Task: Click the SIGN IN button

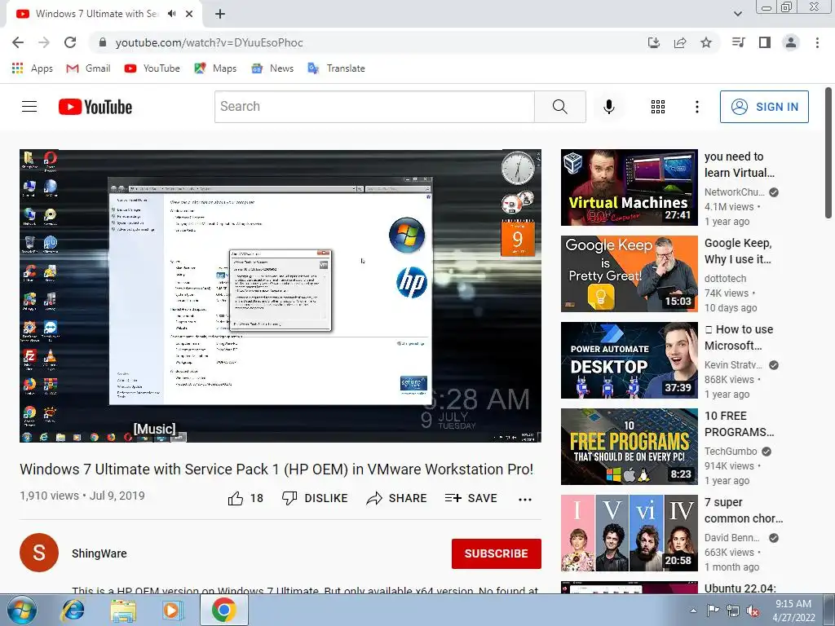Action: pos(764,107)
